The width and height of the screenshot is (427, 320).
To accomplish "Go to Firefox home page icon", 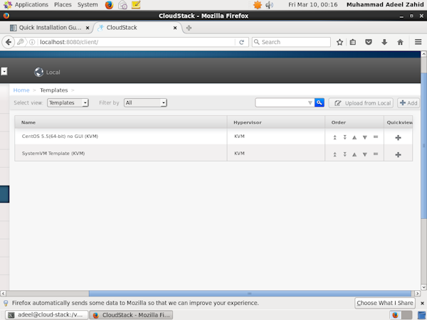I will point(400,42).
